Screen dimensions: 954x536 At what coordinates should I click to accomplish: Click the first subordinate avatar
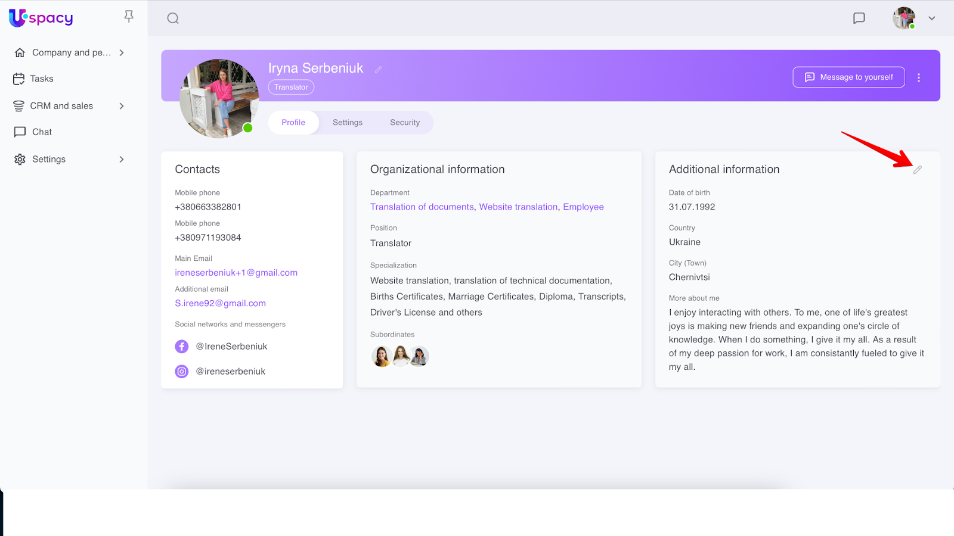tap(381, 356)
